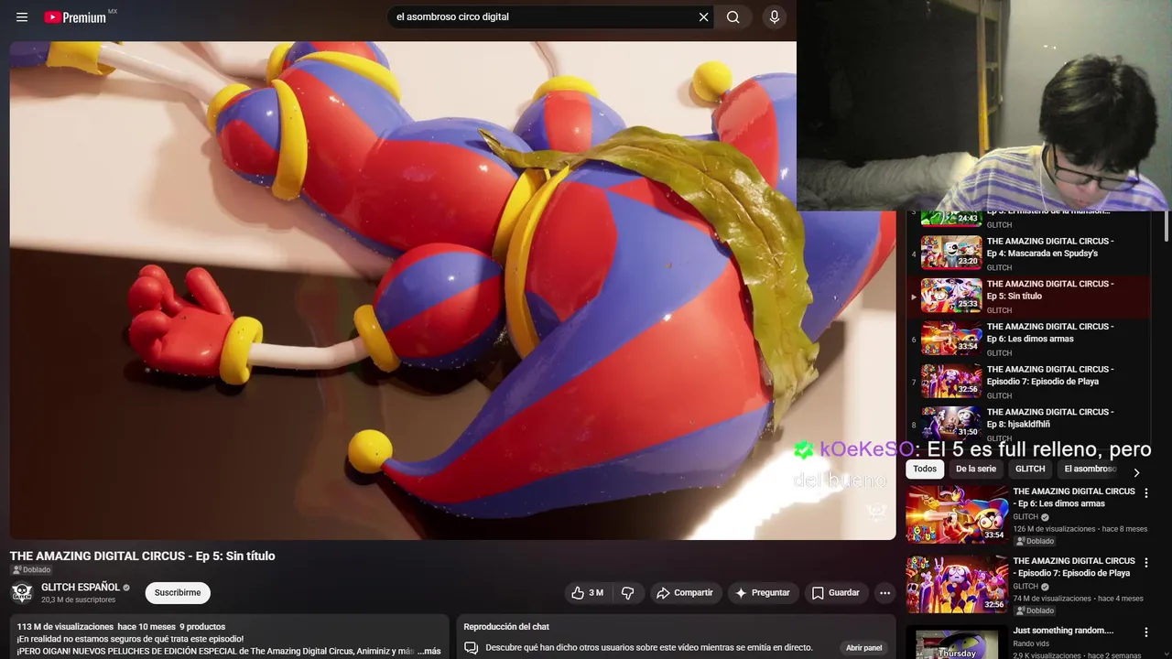This screenshot has height=659, width=1172.
Task: Select the Todos filter chip
Action: point(925,469)
